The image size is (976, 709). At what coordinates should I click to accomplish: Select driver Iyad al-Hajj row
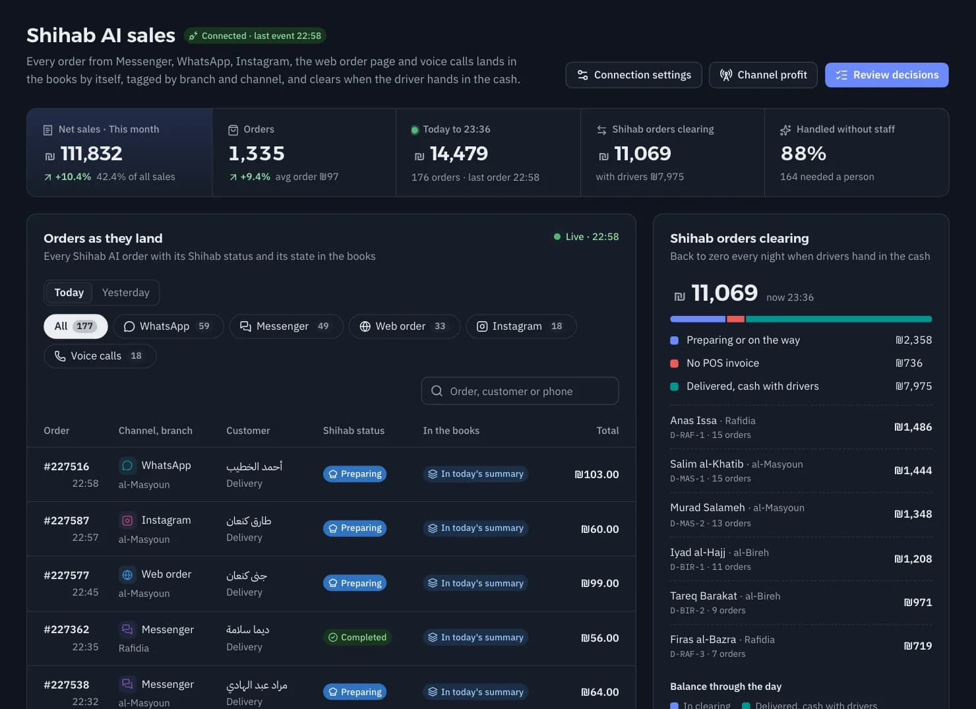[x=801, y=559]
